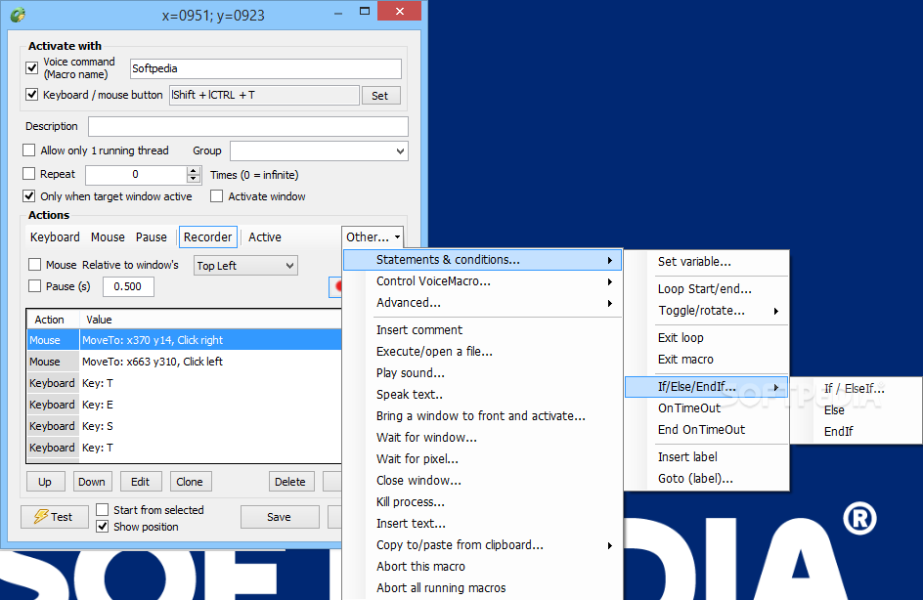Screen dimensions: 923x600
Task: Choose Else option in submenu
Action: click(x=856, y=410)
